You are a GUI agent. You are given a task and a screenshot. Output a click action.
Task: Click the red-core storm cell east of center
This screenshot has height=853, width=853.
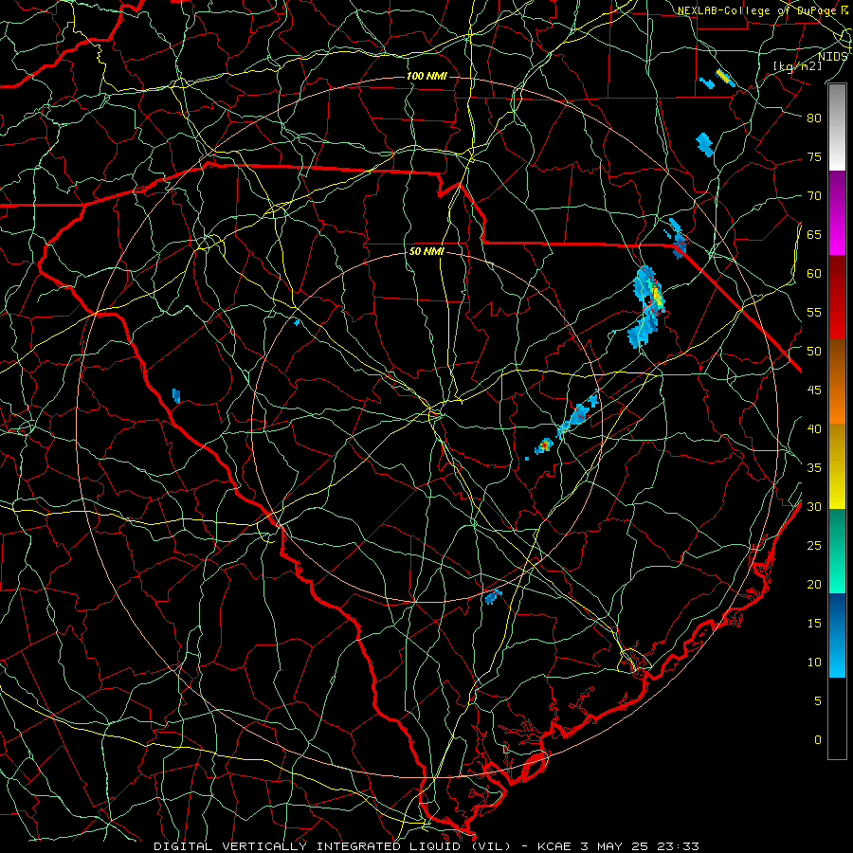(544, 446)
